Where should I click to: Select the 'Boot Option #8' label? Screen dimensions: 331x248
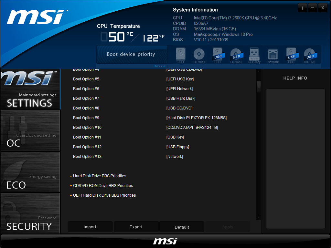click(x=86, y=108)
